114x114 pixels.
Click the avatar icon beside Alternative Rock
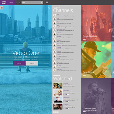pyautogui.click(x=55, y=30)
